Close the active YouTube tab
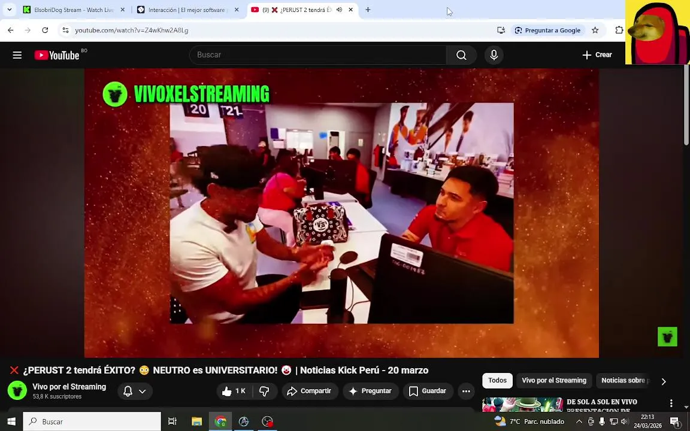This screenshot has width=690, height=431. click(x=351, y=10)
